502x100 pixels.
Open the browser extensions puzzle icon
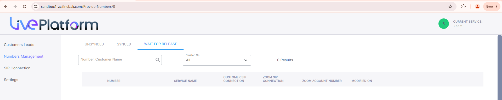(463, 6)
